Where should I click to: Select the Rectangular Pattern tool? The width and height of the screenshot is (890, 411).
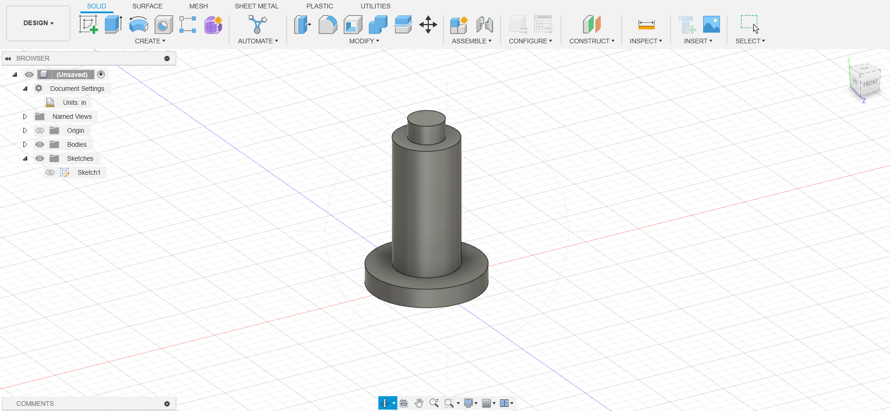click(x=188, y=24)
